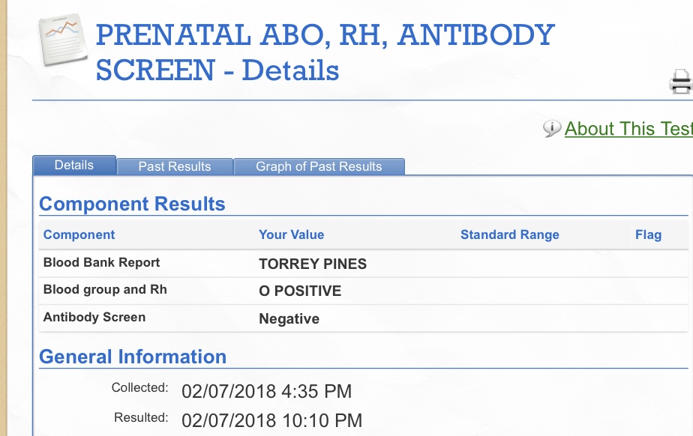Click the test report document icon
The image size is (693, 436).
(x=61, y=40)
